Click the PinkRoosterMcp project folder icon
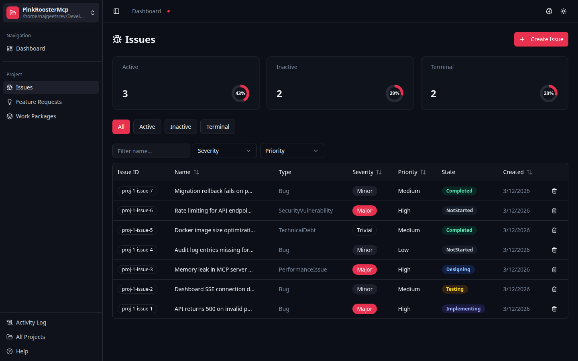 pos(13,13)
